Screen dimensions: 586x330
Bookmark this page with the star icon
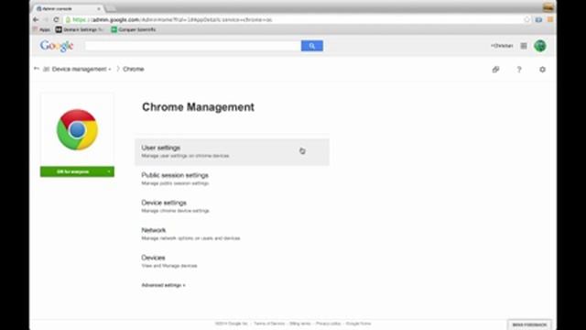point(527,19)
